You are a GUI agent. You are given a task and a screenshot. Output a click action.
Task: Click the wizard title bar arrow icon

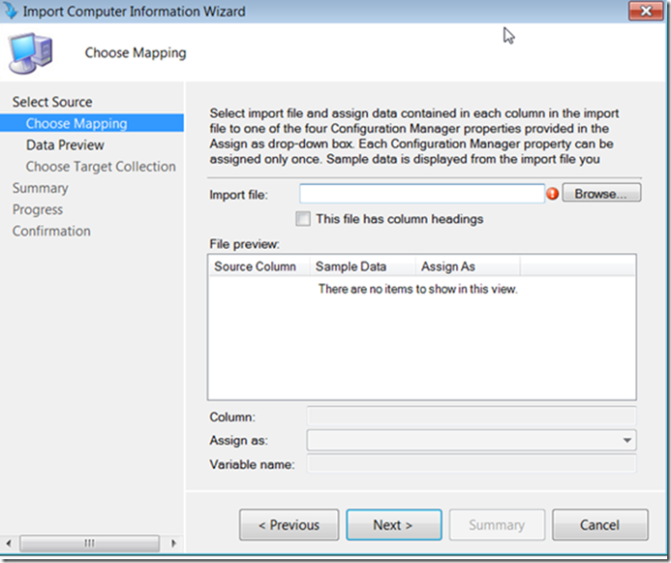click(x=10, y=11)
